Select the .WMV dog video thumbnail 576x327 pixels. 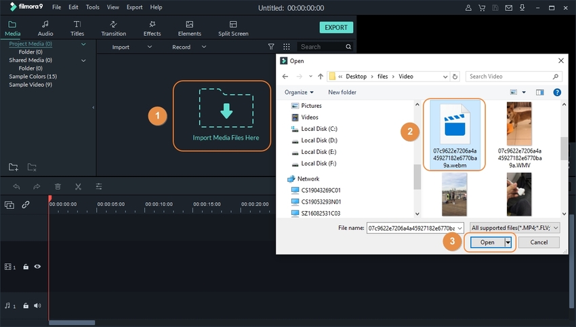click(519, 123)
